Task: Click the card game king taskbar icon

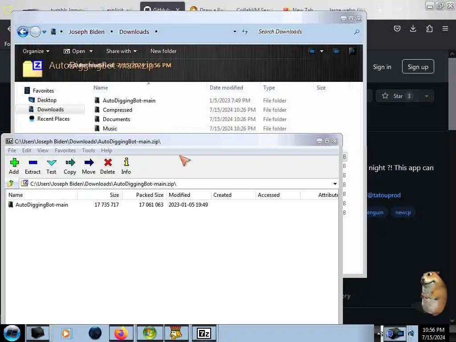Action: [175, 333]
